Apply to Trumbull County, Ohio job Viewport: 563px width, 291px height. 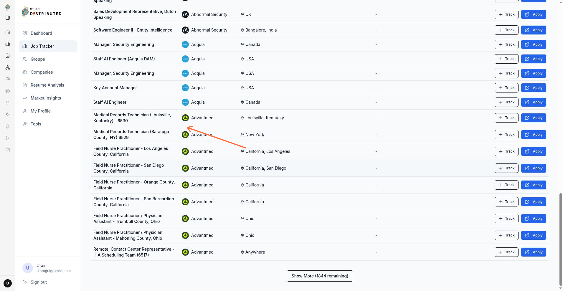point(533,219)
